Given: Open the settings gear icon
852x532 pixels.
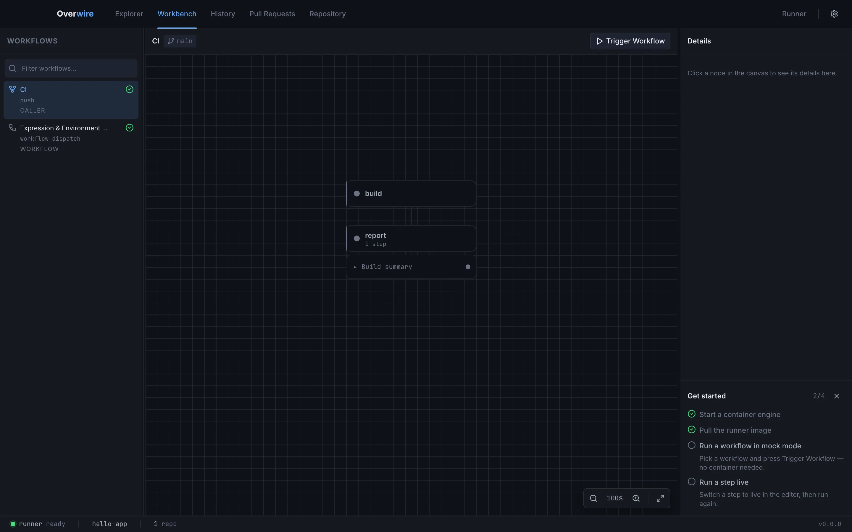Looking at the screenshot, I should (x=834, y=14).
